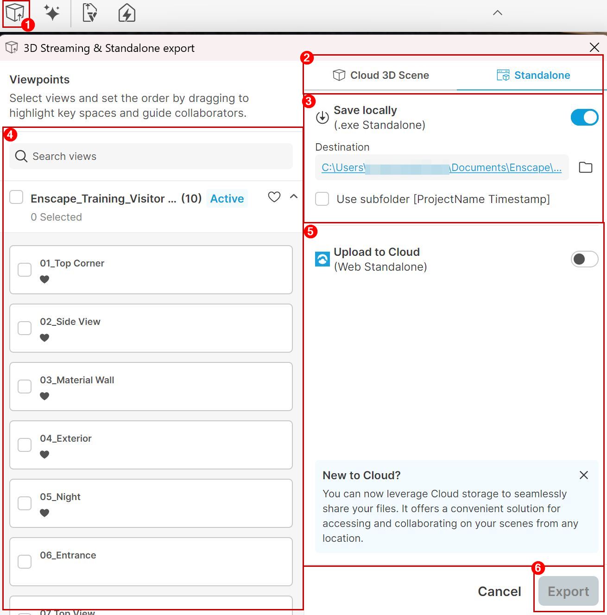Click the Save locally download icon
The height and width of the screenshot is (615, 607).
click(322, 117)
